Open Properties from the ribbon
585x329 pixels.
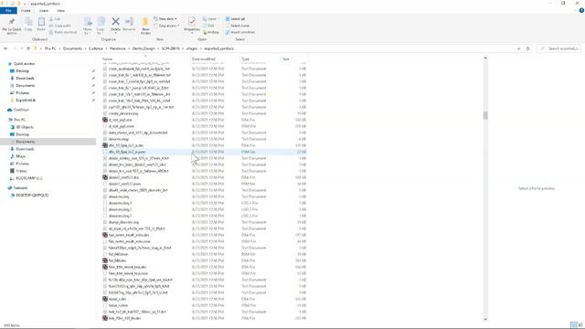[192, 25]
